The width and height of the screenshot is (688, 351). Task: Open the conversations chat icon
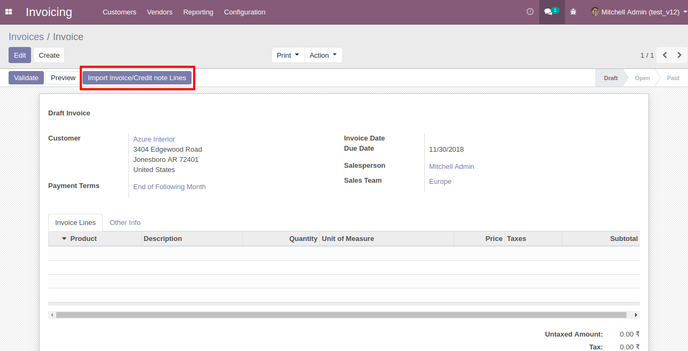(551, 12)
